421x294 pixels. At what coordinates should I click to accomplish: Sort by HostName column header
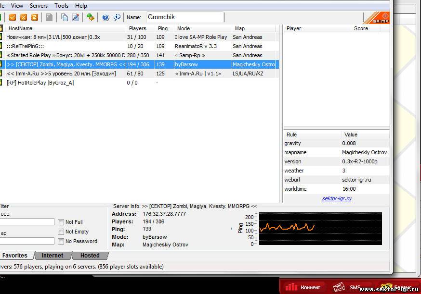coord(65,28)
